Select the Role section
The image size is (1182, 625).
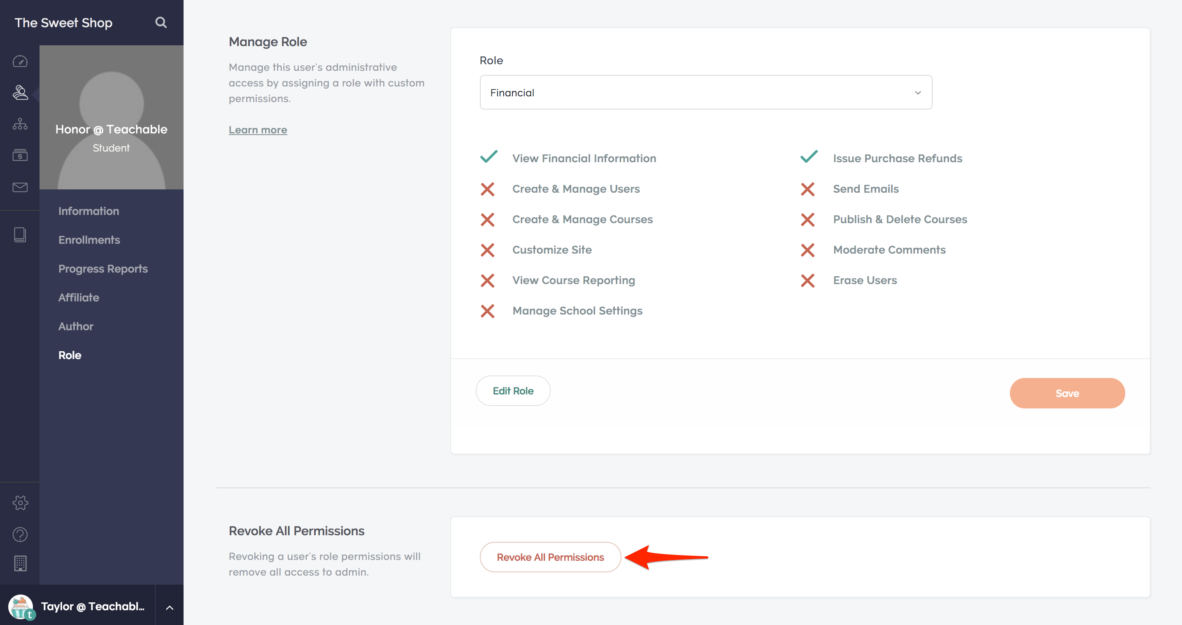(70, 355)
